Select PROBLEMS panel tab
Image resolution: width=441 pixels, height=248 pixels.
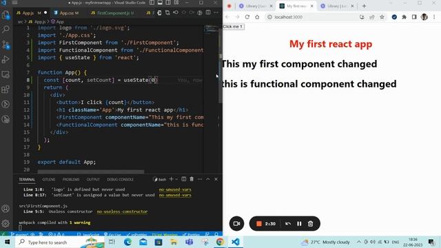pyautogui.click(x=71, y=179)
